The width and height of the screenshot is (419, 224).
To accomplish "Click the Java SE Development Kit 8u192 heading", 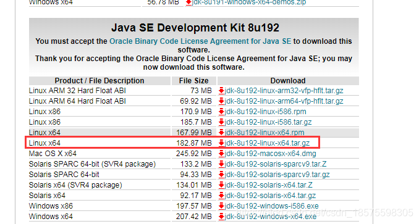I will click(195, 28).
